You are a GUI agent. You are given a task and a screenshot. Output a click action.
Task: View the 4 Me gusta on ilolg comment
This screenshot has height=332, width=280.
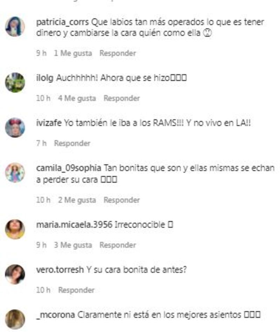click(x=77, y=98)
